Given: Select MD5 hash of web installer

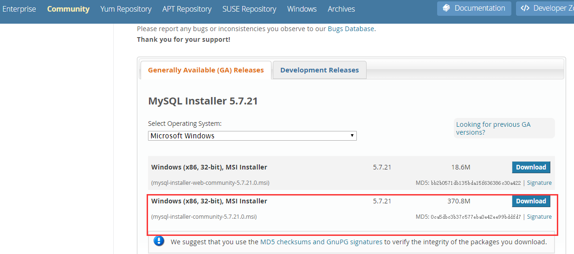Looking at the screenshot, I should 476,183.
